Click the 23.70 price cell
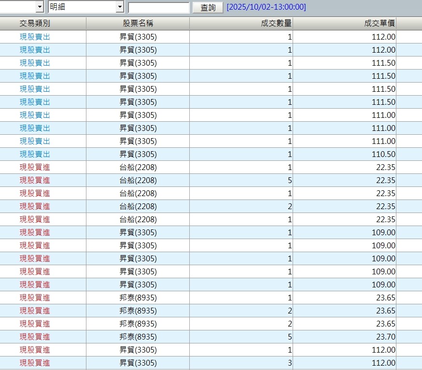The image size is (422, 370). tap(385, 337)
